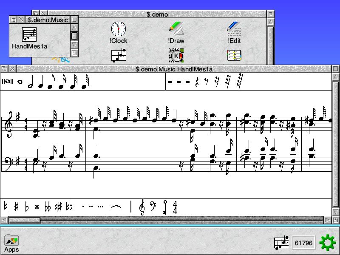
Task: Select the double dot duration modifier
Action: coord(91,207)
